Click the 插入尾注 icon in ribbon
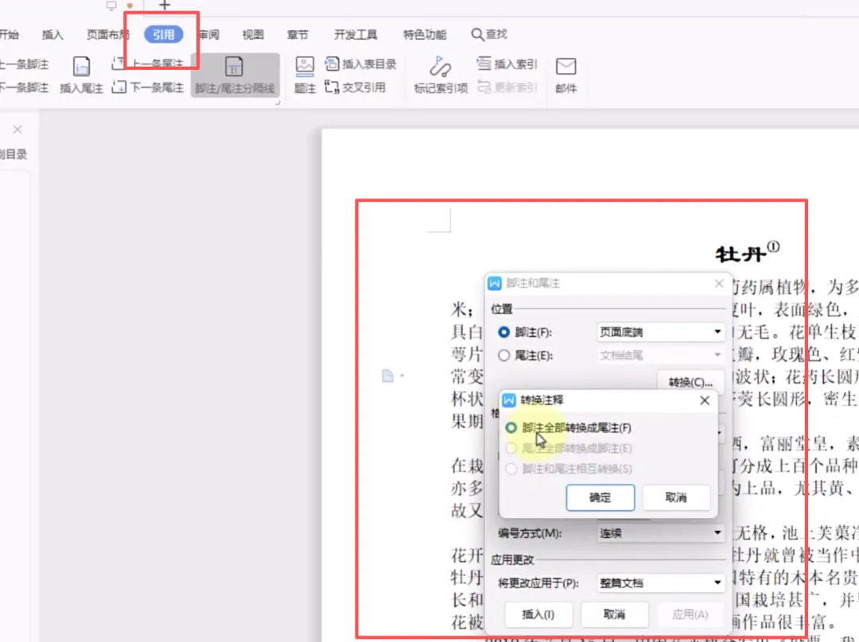This screenshot has height=642, width=859. [81, 67]
